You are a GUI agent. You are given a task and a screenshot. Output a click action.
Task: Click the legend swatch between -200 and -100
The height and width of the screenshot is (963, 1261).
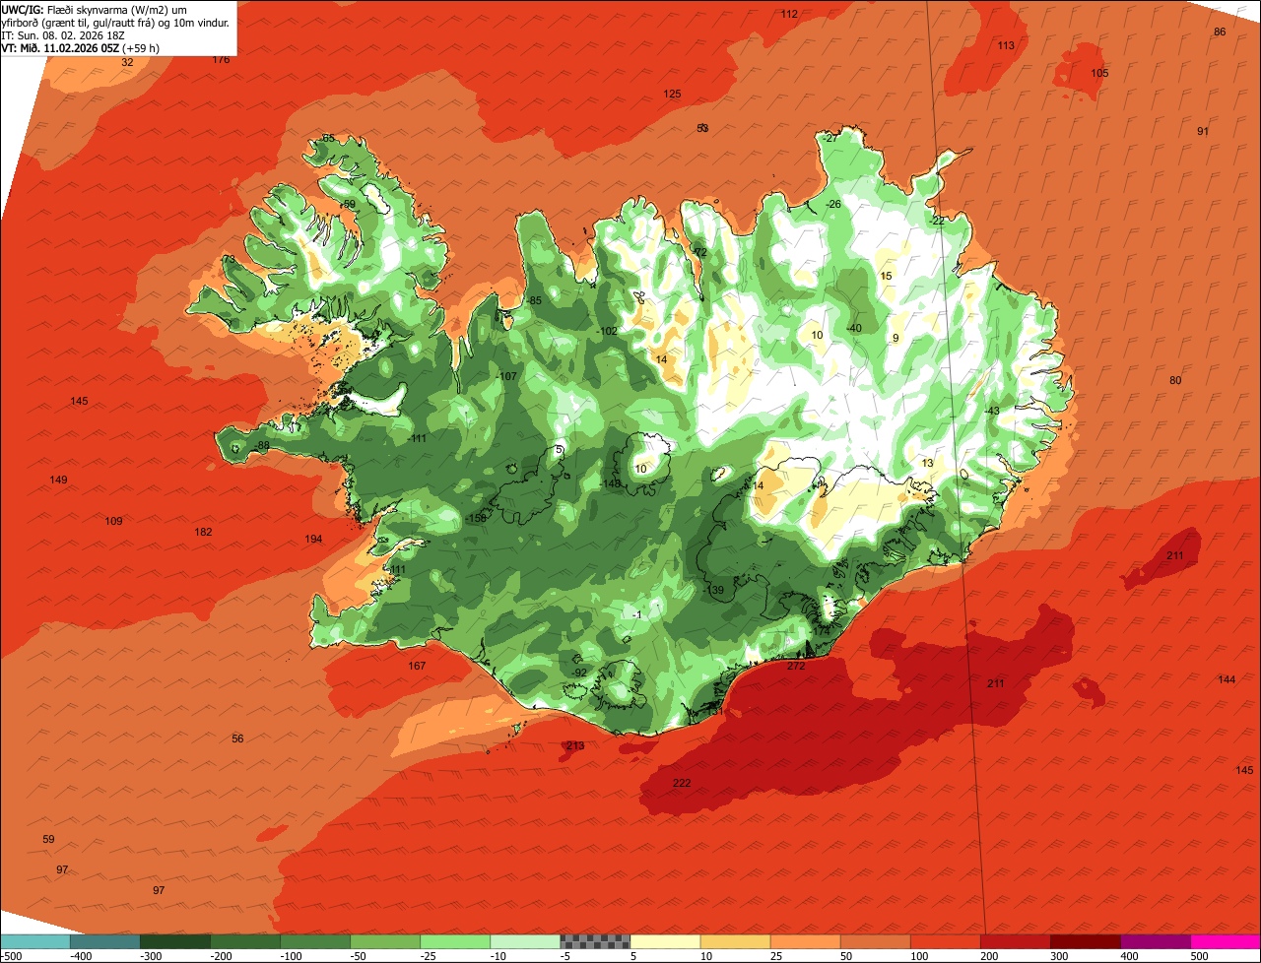[x=245, y=941]
